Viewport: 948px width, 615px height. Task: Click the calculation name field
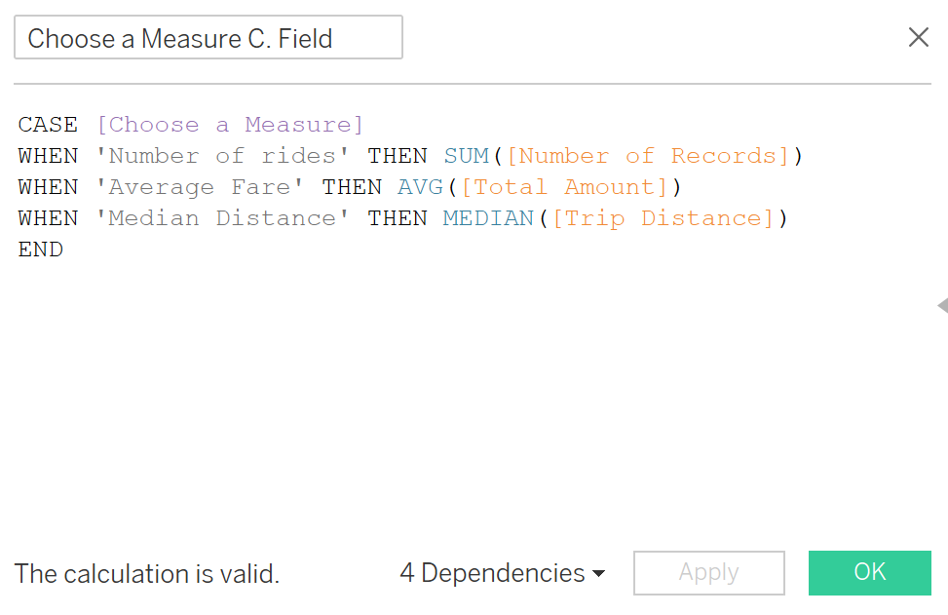[x=208, y=39]
